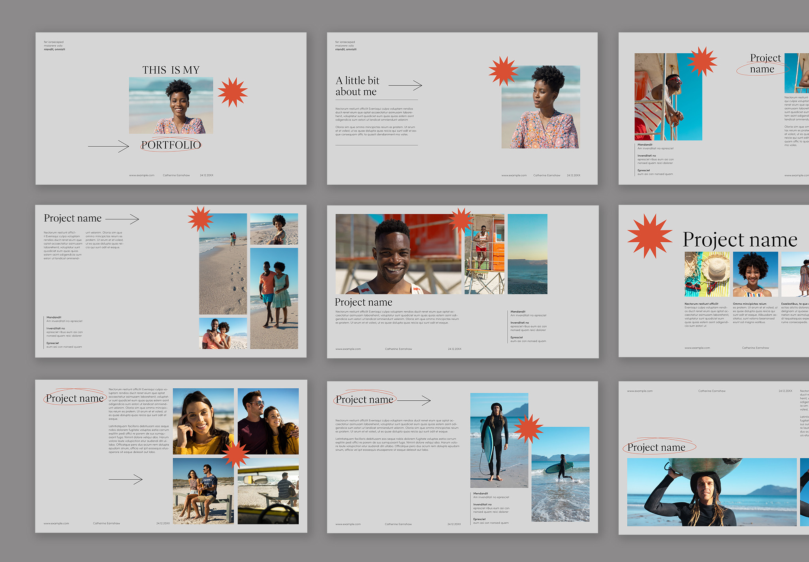Click the arrow next to 'A little bit about me'
This screenshot has width=809, height=562.
pos(405,85)
